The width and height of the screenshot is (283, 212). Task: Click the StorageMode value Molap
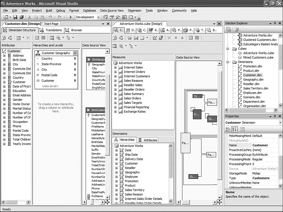pos(264,173)
